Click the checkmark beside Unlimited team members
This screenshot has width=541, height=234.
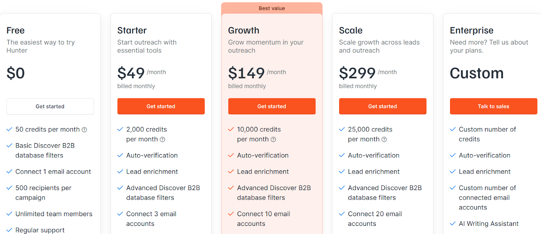(9, 214)
